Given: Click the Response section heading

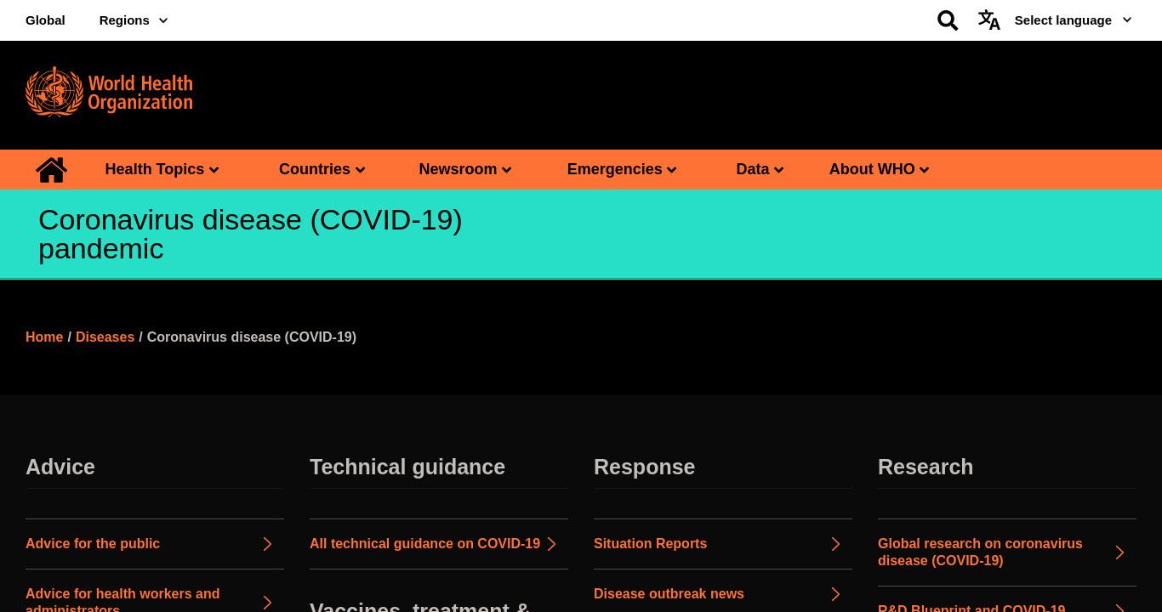Looking at the screenshot, I should [x=644, y=467].
